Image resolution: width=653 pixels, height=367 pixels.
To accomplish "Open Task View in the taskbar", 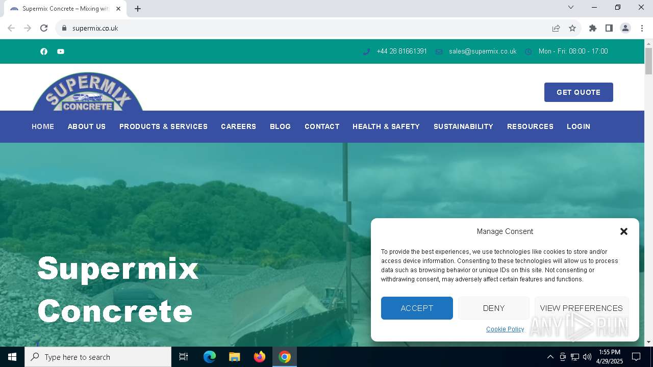I will pos(184,357).
